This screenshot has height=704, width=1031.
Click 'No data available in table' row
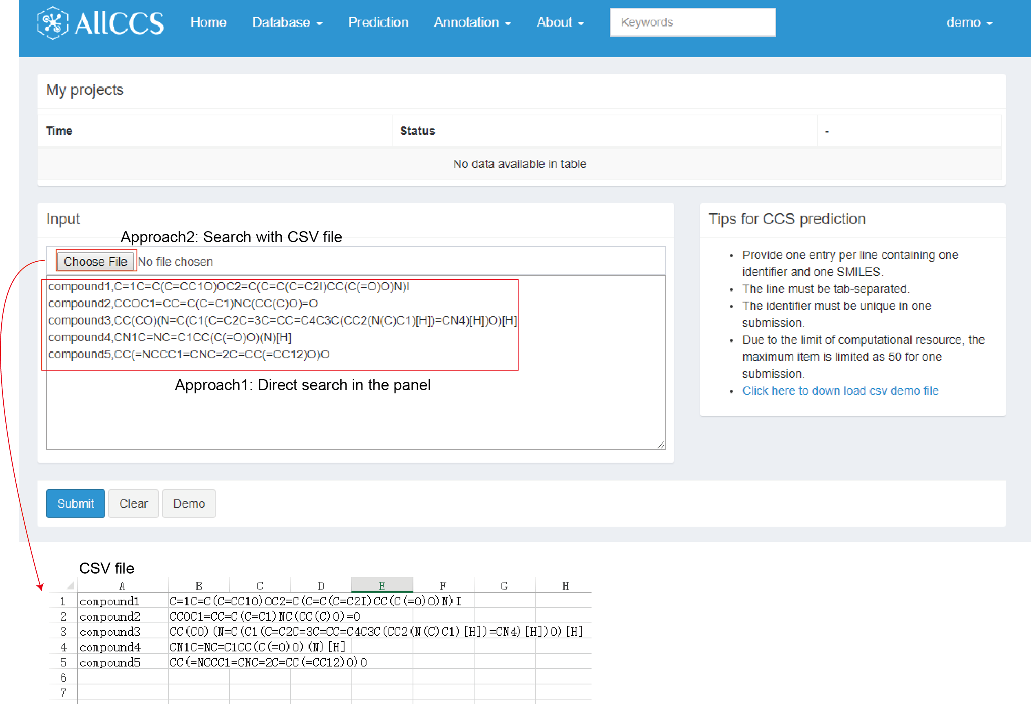(519, 164)
